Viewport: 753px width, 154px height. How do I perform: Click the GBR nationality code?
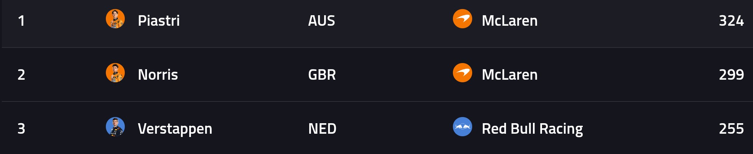(x=322, y=75)
